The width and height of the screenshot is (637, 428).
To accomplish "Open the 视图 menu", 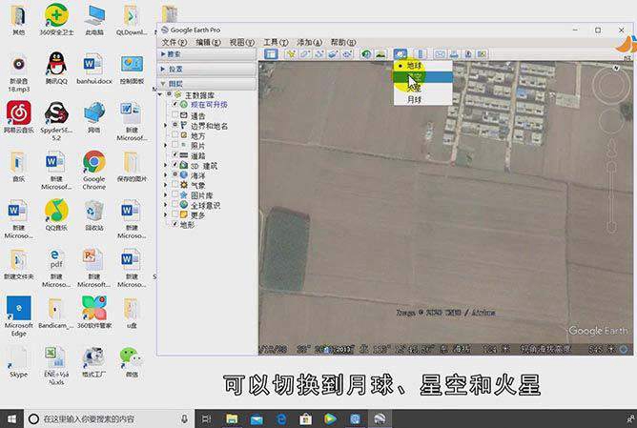I will [x=242, y=42].
